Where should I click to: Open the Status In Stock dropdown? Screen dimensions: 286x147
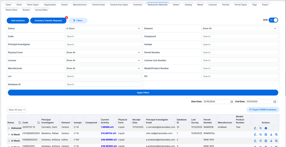104,29
